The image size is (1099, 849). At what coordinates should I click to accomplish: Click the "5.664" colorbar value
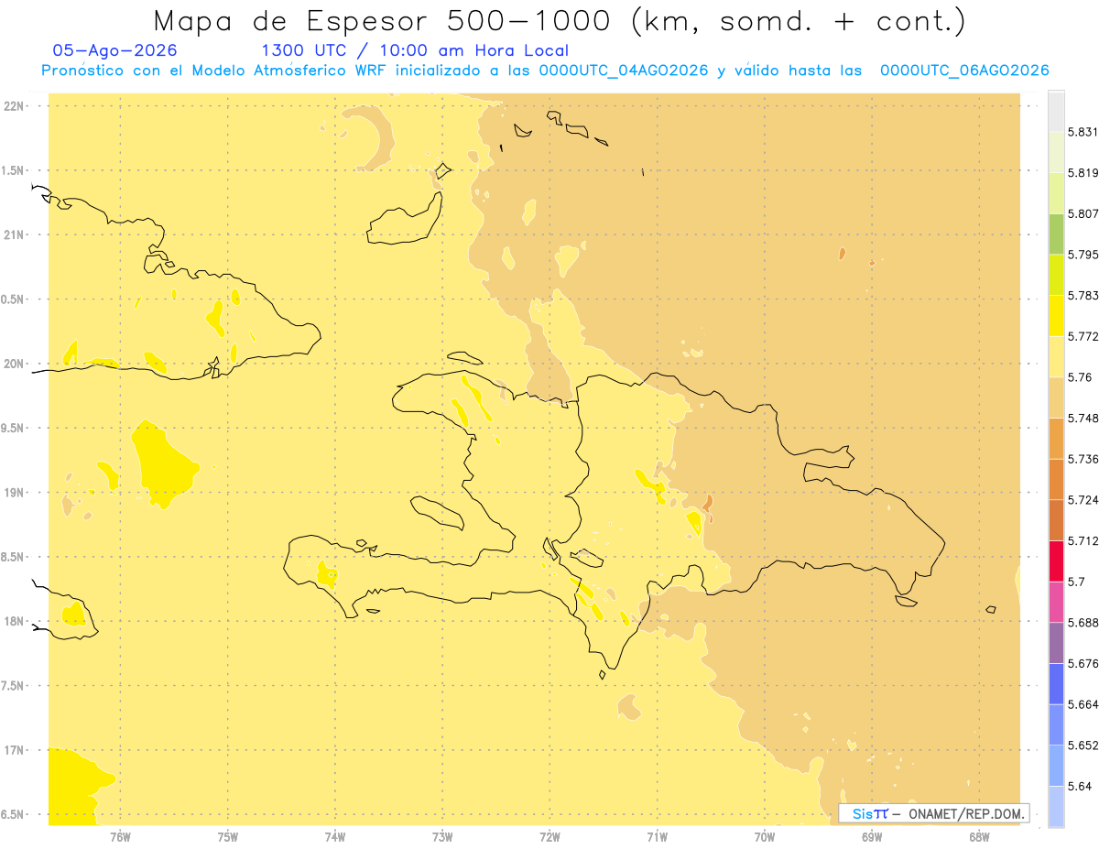pos(1083,704)
